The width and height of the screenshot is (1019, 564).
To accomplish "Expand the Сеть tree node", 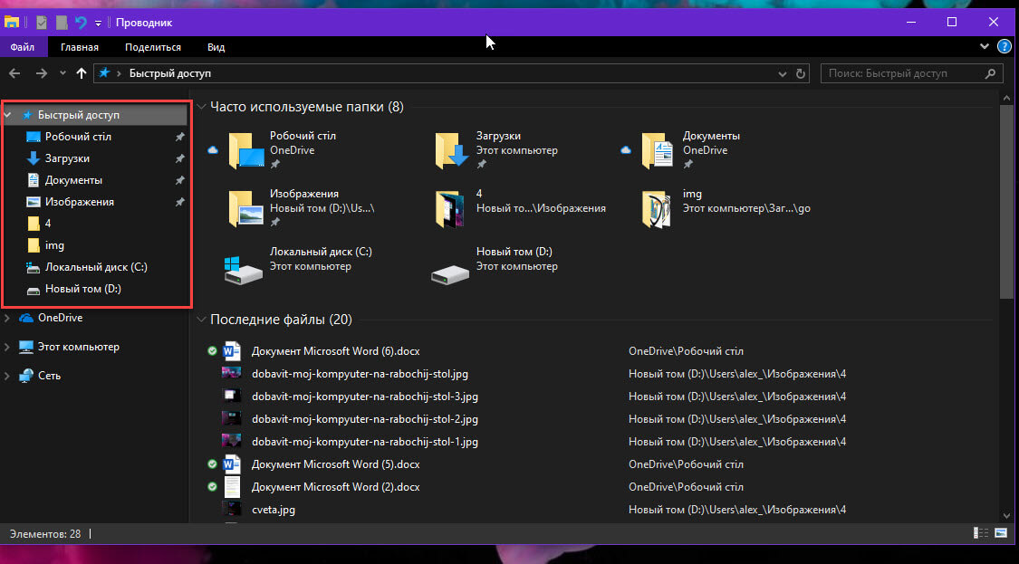I will coord(7,376).
